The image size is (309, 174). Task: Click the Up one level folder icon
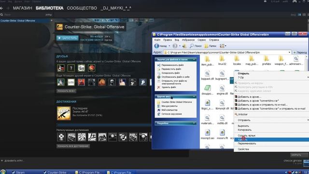click(184, 46)
